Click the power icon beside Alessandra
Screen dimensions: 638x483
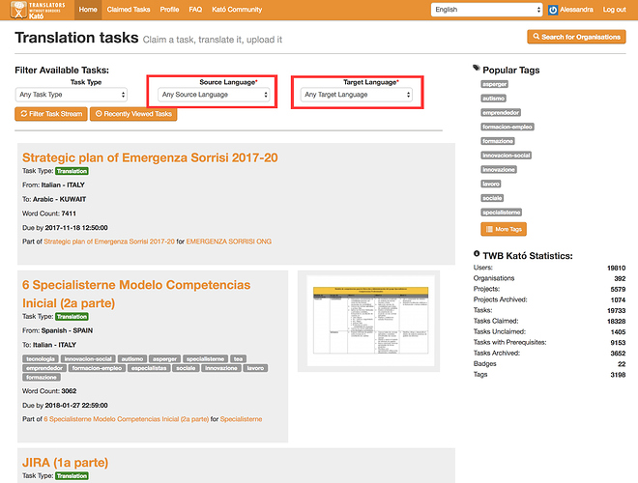(553, 10)
